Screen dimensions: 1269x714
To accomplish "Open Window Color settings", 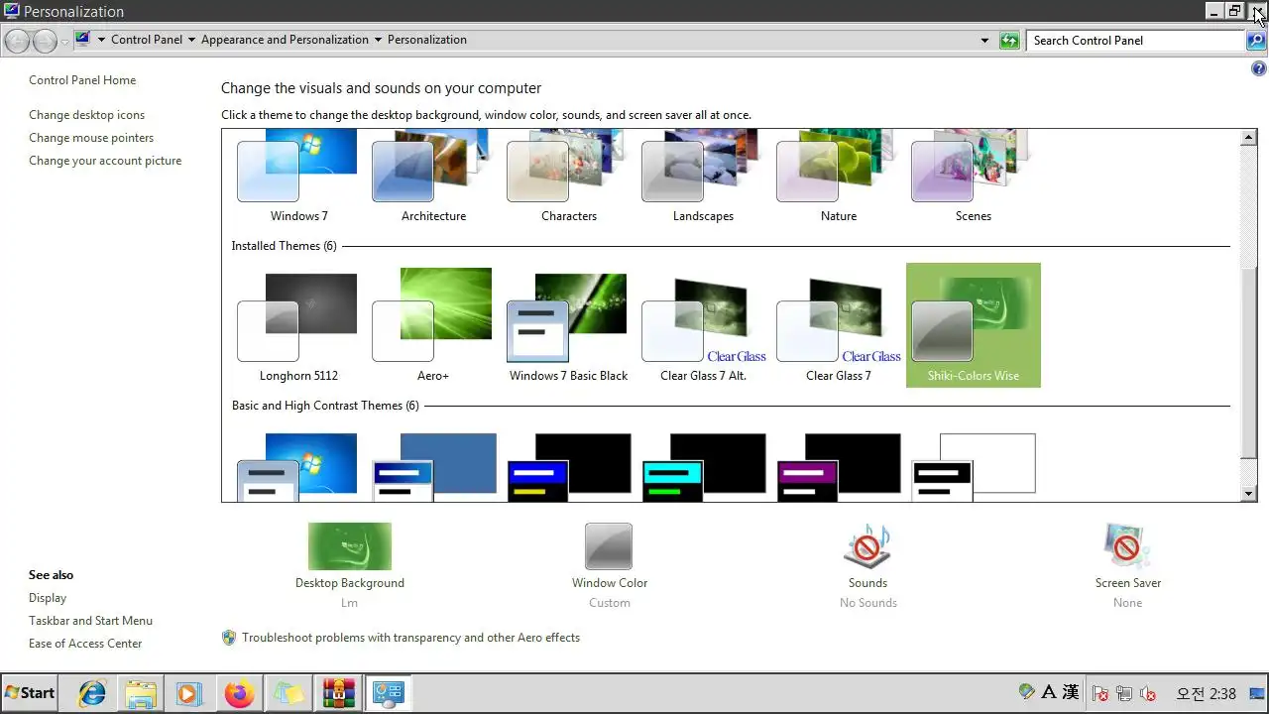I will point(609,565).
